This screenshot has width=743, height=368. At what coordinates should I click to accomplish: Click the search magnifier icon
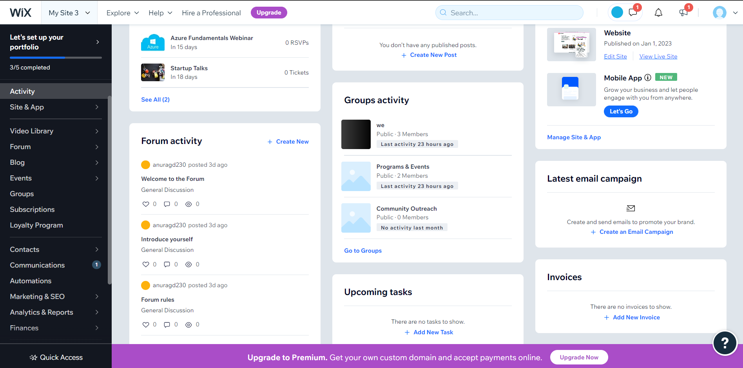pyautogui.click(x=443, y=13)
